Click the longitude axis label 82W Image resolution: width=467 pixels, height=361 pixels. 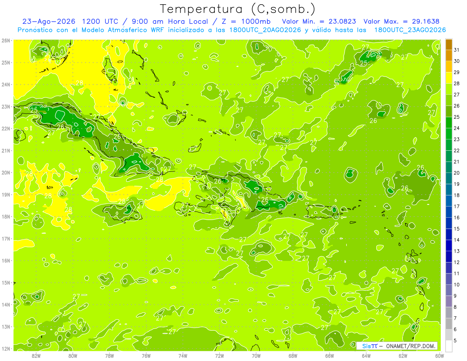36,356
